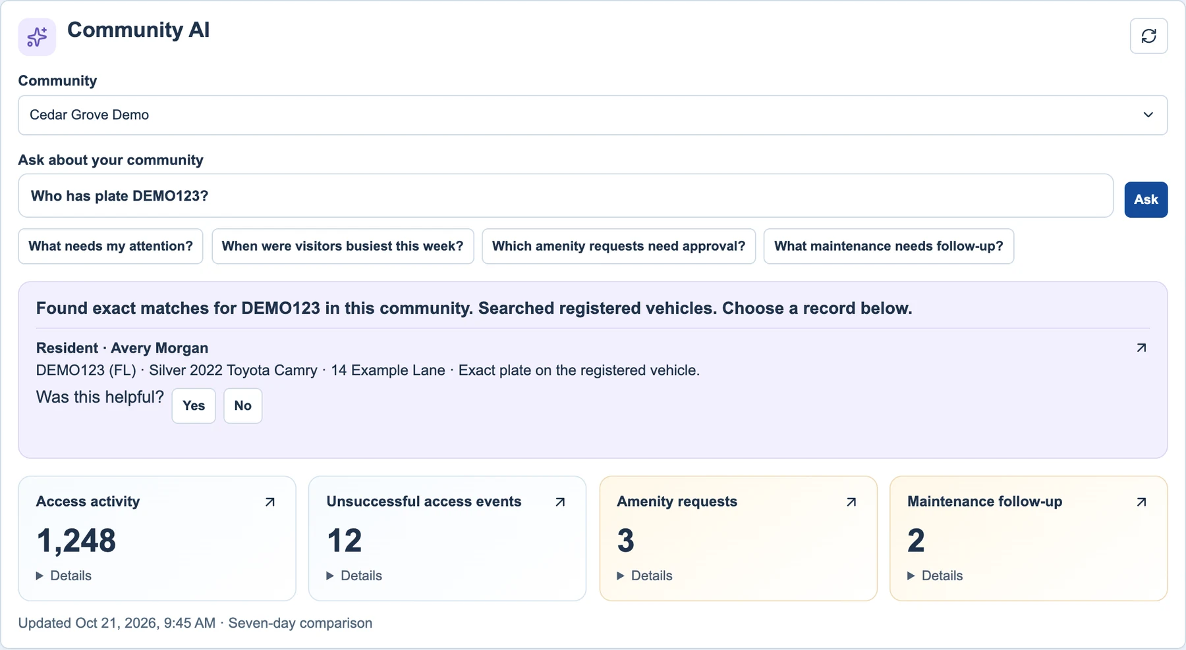The image size is (1186, 650).
Task: Click the 'Unsuccessful access events' card title
Action: click(424, 501)
